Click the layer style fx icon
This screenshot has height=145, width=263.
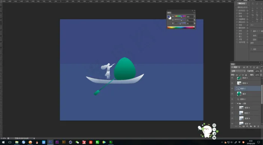[240, 126]
